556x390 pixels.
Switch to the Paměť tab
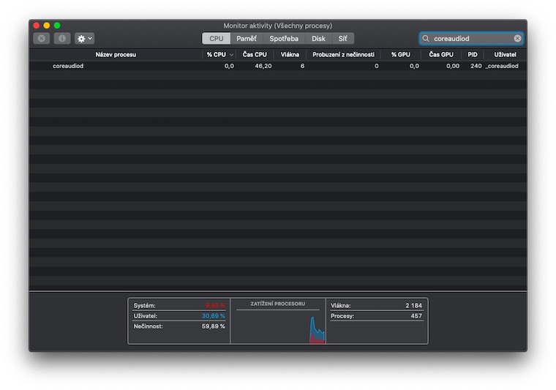pos(247,38)
